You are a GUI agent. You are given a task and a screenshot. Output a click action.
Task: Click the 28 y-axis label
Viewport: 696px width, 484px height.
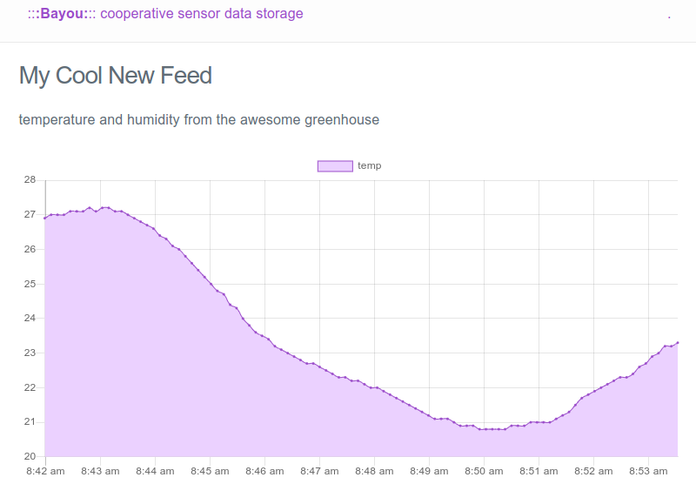coord(30,180)
